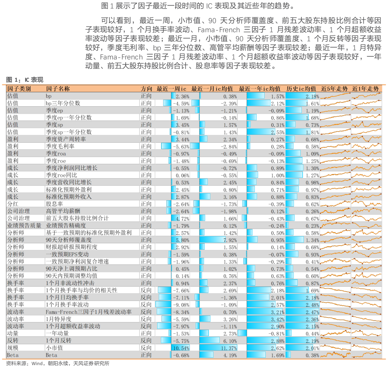The height and width of the screenshot is (368, 388).
Task: Select the 标准化预期外收入 factor name
Action: (68, 197)
